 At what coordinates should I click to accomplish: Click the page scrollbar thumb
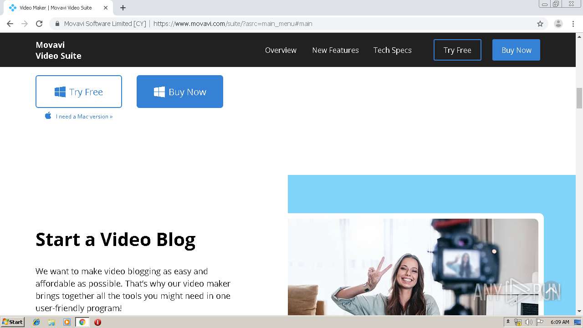(x=579, y=98)
